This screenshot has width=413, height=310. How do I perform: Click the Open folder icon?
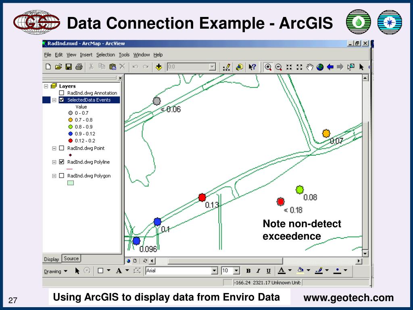coord(58,67)
